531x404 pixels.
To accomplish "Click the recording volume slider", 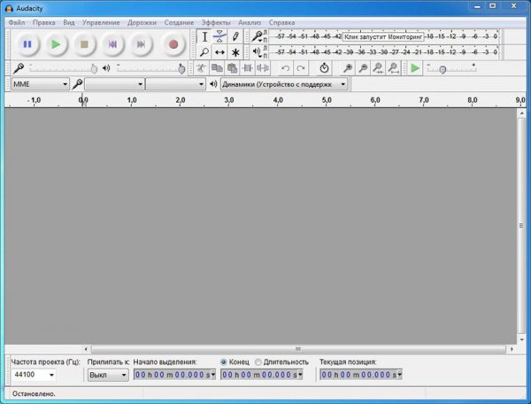I will tap(64, 68).
